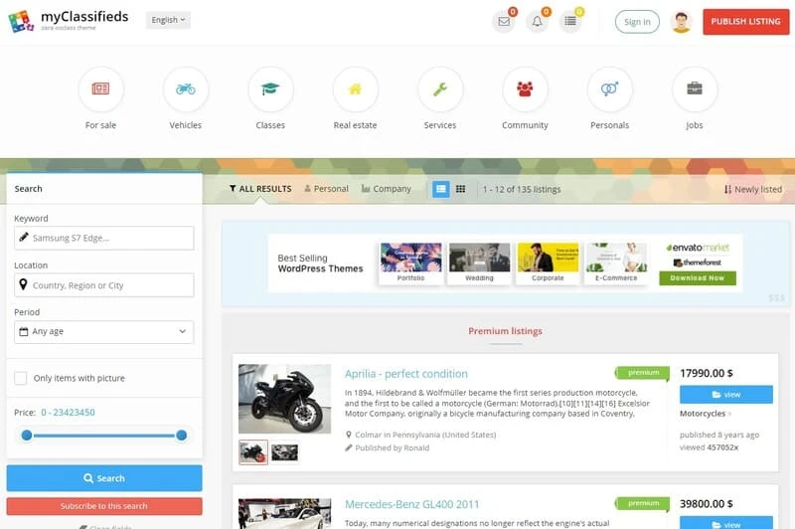Select the second small Aprilia thumbnail

point(284,452)
